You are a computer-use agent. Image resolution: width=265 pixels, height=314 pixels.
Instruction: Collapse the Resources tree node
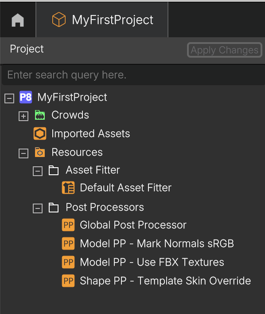pos(23,153)
